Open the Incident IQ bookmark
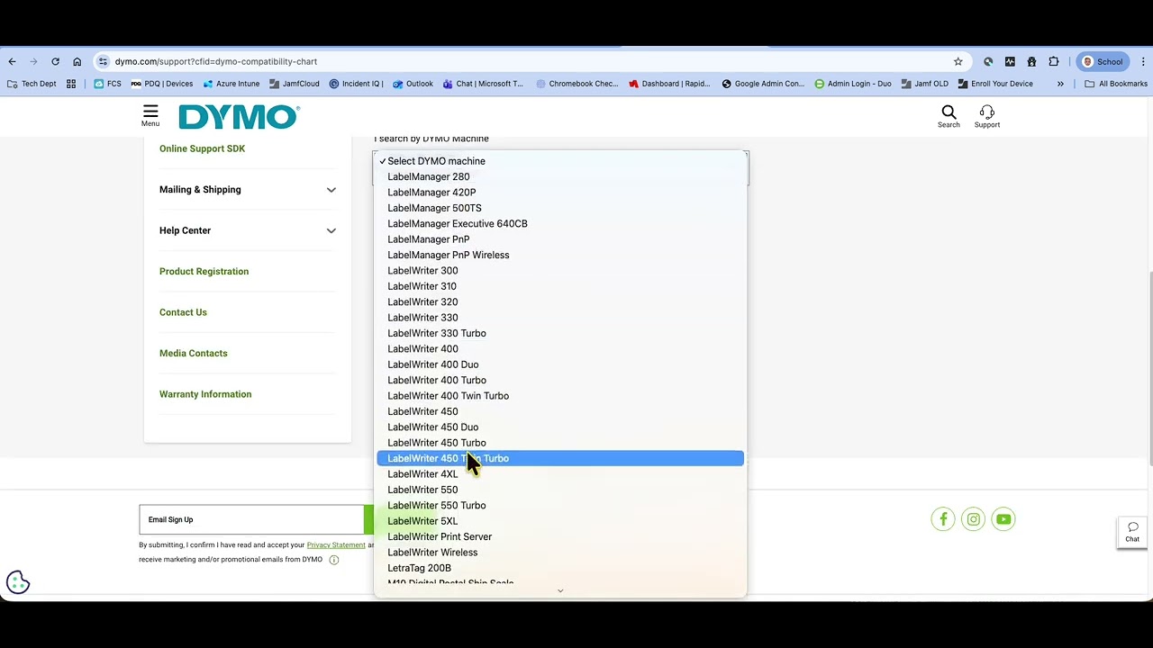The height and width of the screenshot is (648, 1153). pyautogui.click(x=356, y=84)
